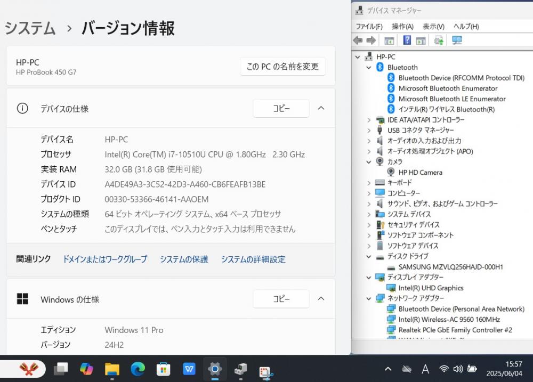Viewport: 533px width, 382px height.
Task: Click the search box chopsticks icon in taskbar
Action: [x=29, y=369]
